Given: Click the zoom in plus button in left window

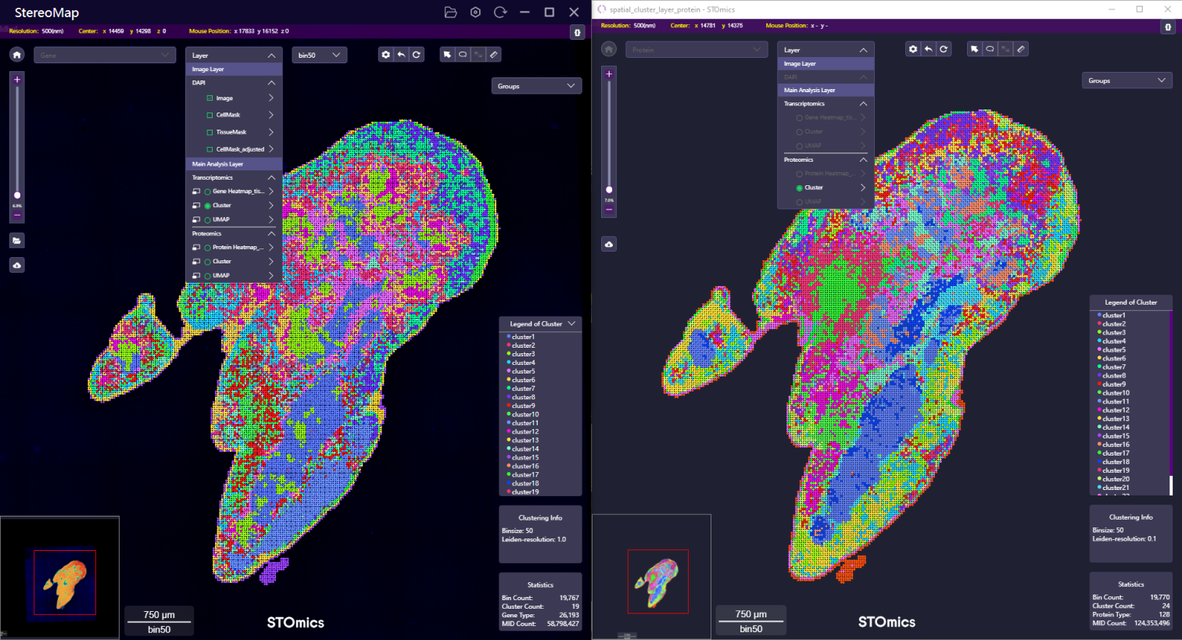Looking at the screenshot, I should [x=17, y=80].
